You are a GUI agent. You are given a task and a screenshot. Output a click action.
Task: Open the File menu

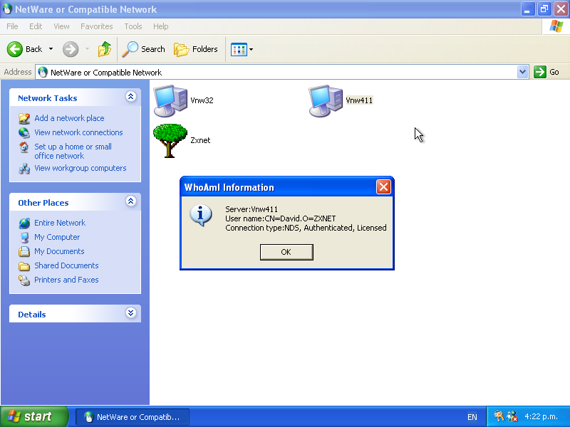coord(12,26)
